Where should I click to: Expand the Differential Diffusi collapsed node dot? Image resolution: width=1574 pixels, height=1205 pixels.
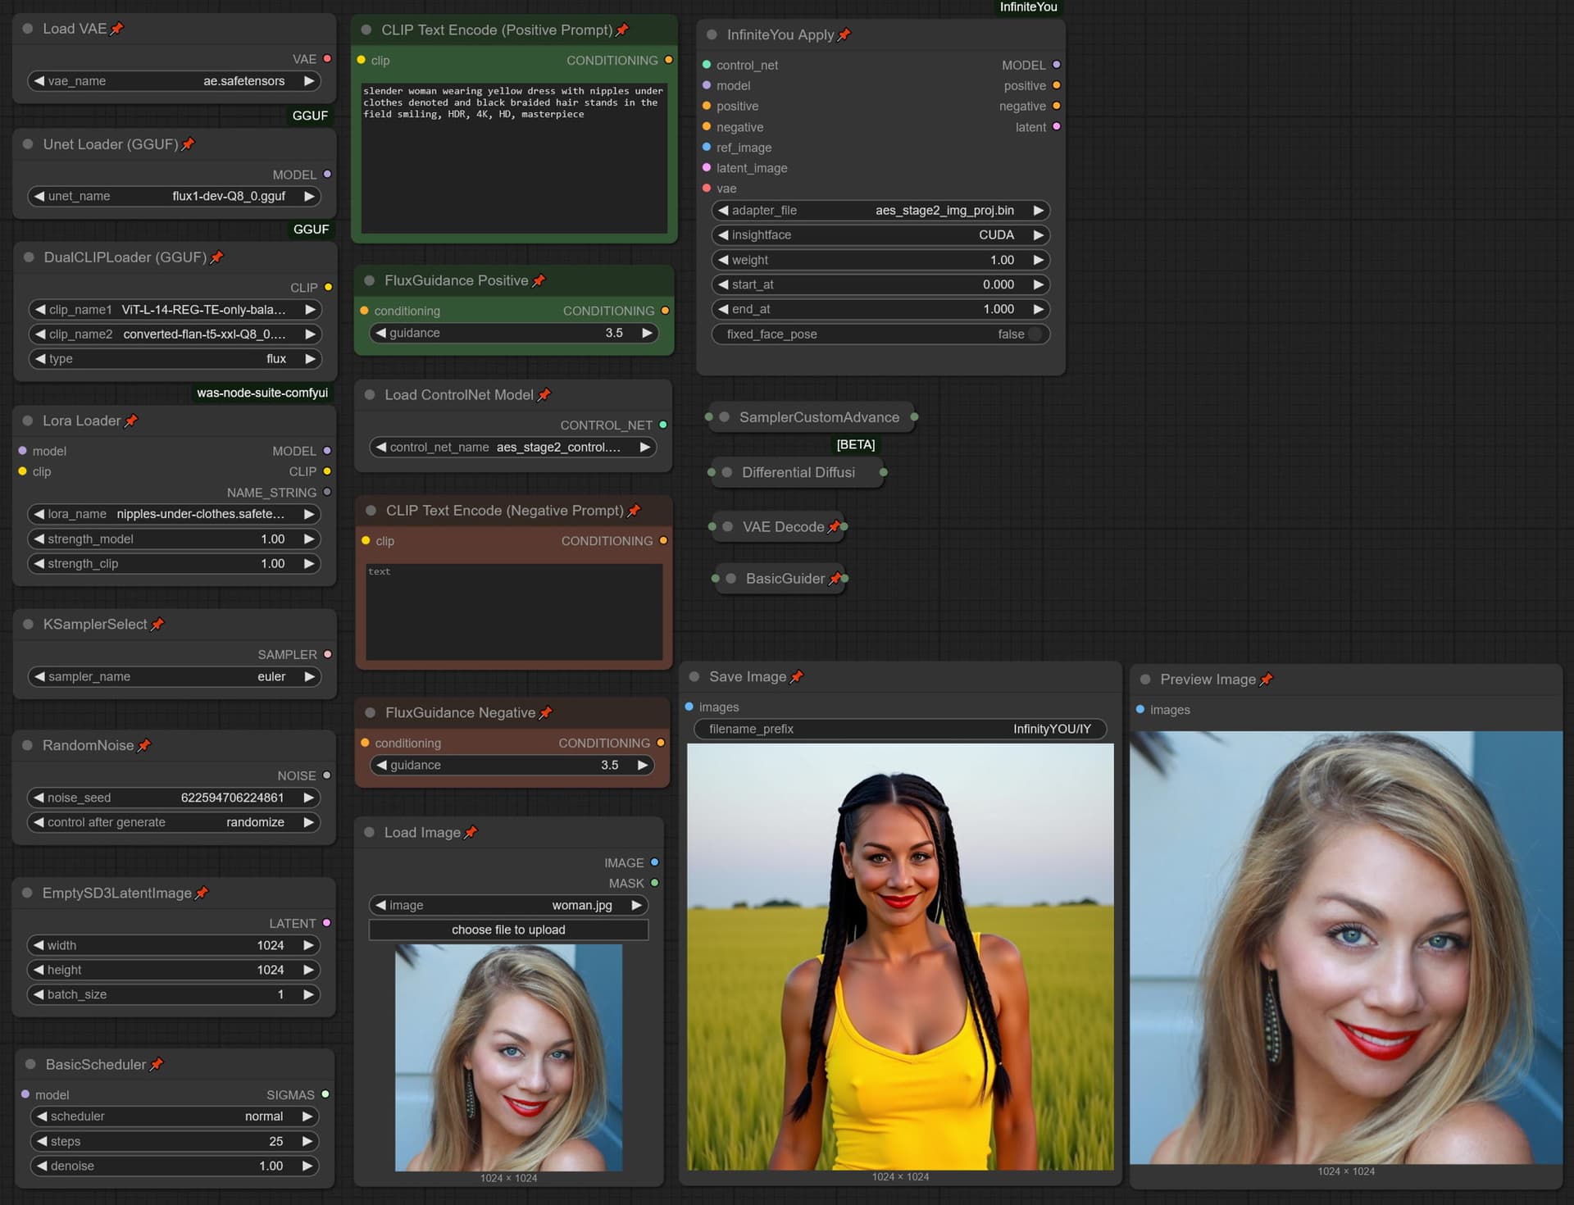(x=727, y=472)
